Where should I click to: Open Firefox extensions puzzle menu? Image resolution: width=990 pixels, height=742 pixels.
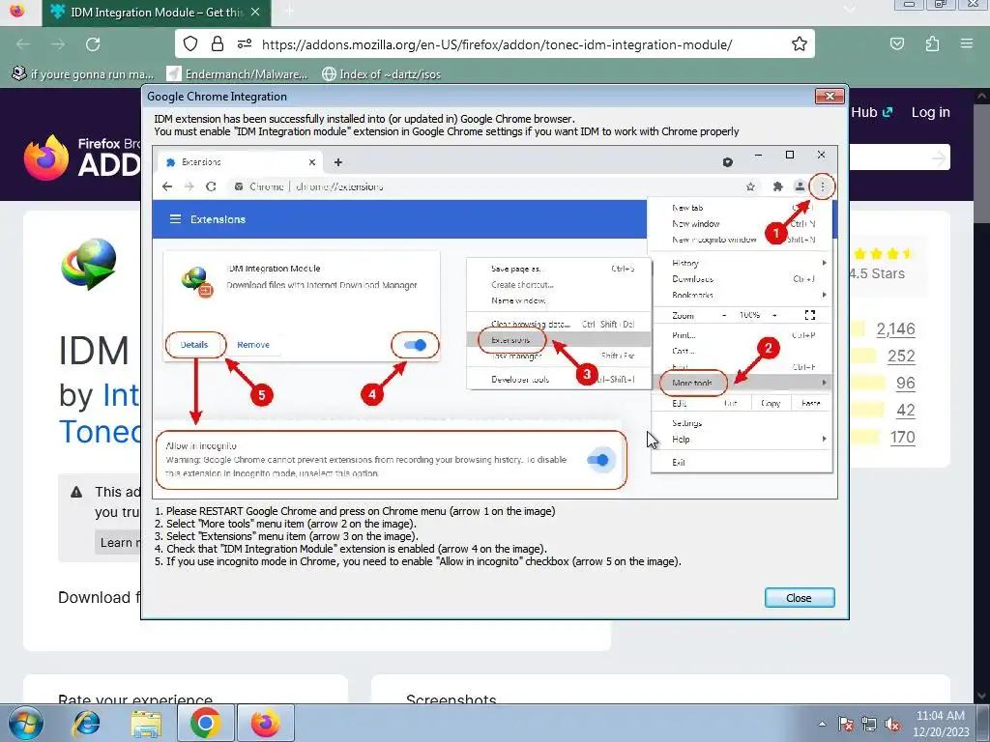(x=932, y=44)
